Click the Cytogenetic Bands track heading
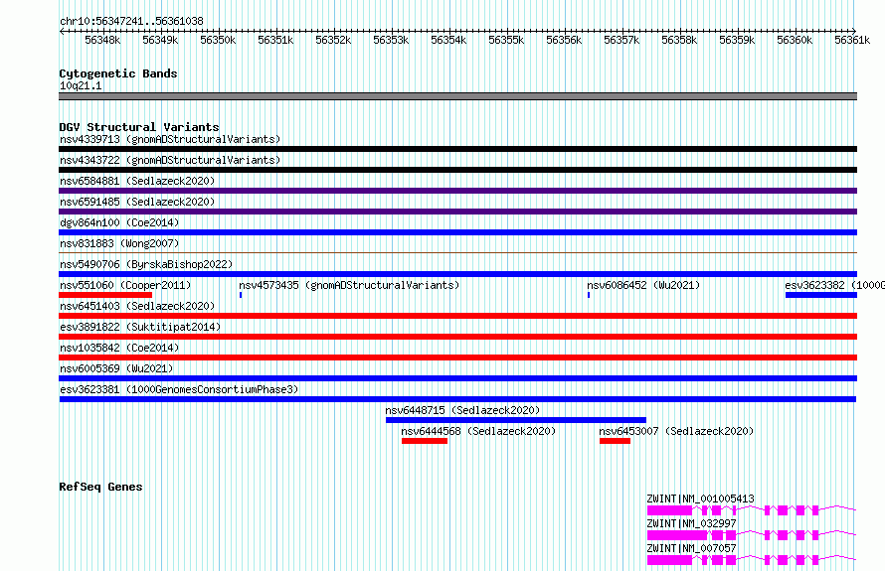Viewport: 885px width, 571px height. [118, 73]
